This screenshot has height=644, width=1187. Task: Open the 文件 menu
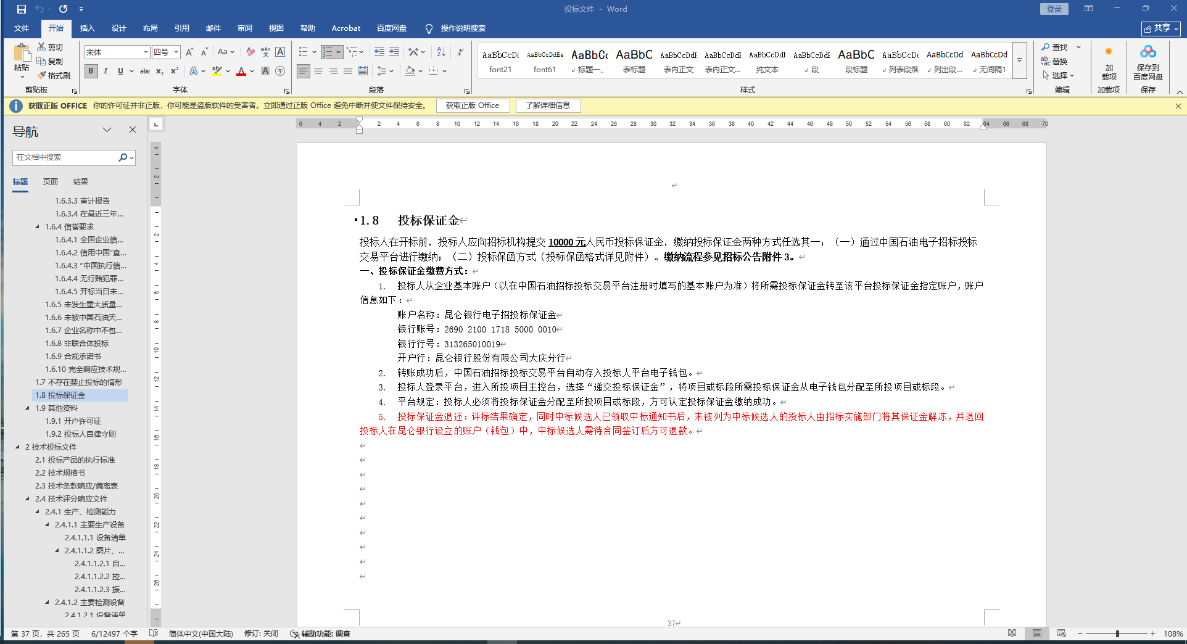[22, 28]
